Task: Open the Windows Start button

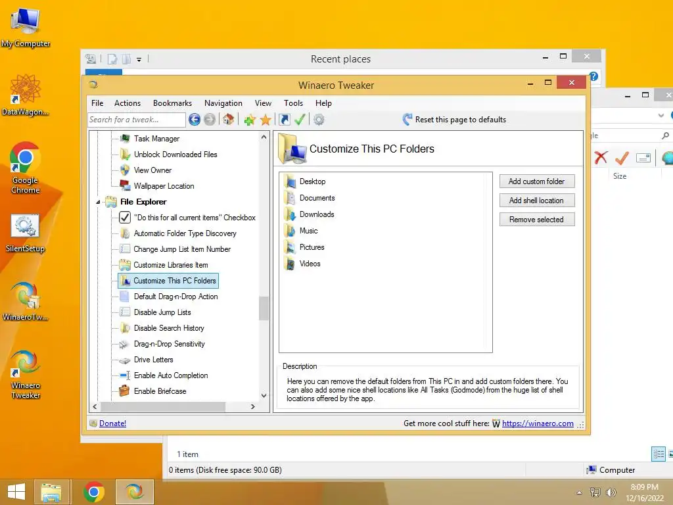Action: click(16, 492)
